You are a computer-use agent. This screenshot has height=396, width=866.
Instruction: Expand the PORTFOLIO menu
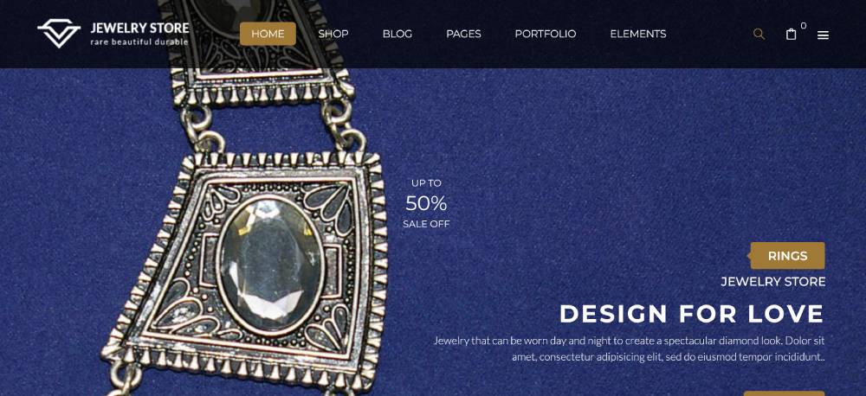pos(545,34)
